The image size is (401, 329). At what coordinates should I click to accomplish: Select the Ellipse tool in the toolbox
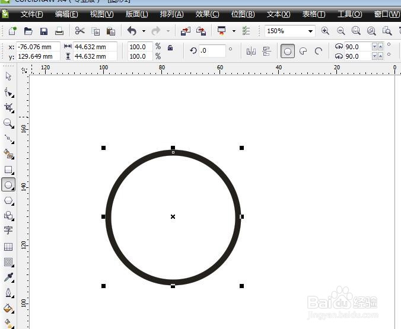(8, 184)
